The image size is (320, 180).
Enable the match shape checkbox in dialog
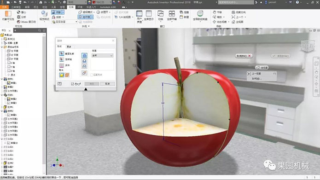click(92, 75)
